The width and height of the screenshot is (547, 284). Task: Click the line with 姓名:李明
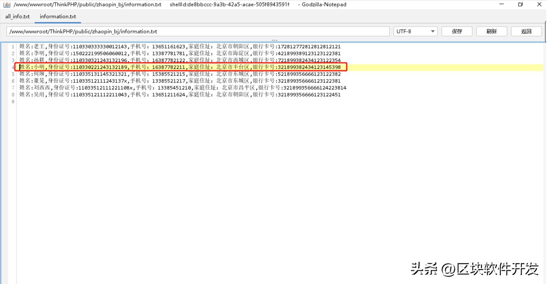(180, 54)
